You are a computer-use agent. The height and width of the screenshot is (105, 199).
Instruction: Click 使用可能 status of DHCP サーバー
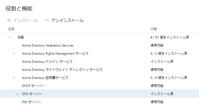point(157,86)
